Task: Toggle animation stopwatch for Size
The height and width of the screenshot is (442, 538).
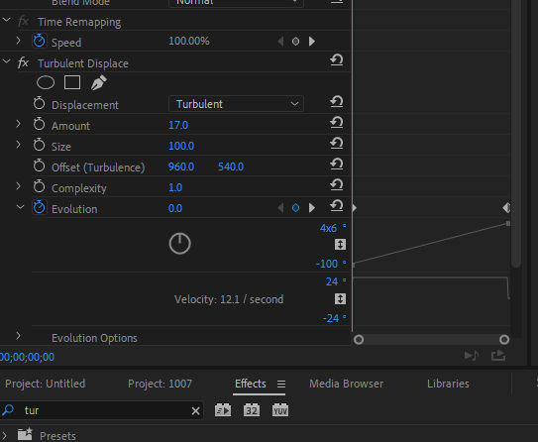Action: click(39, 145)
